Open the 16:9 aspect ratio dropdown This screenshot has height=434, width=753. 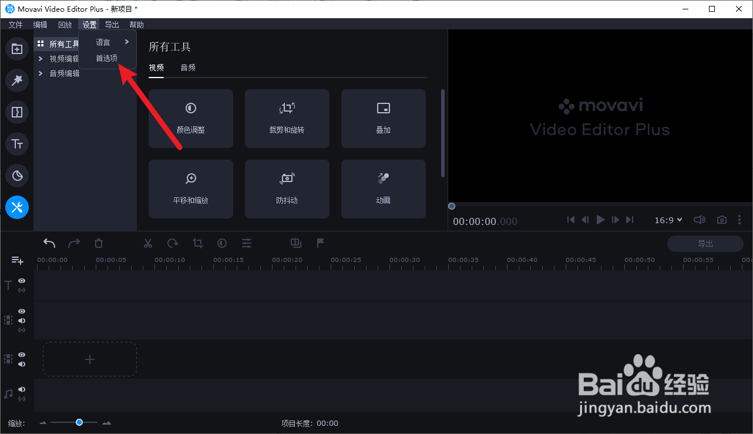point(668,220)
